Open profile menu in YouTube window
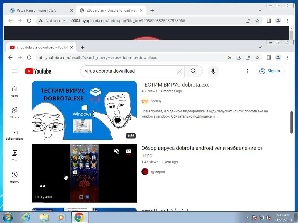The height and width of the screenshot is (223, 298). pyautogui.click(x=278, y=57)
